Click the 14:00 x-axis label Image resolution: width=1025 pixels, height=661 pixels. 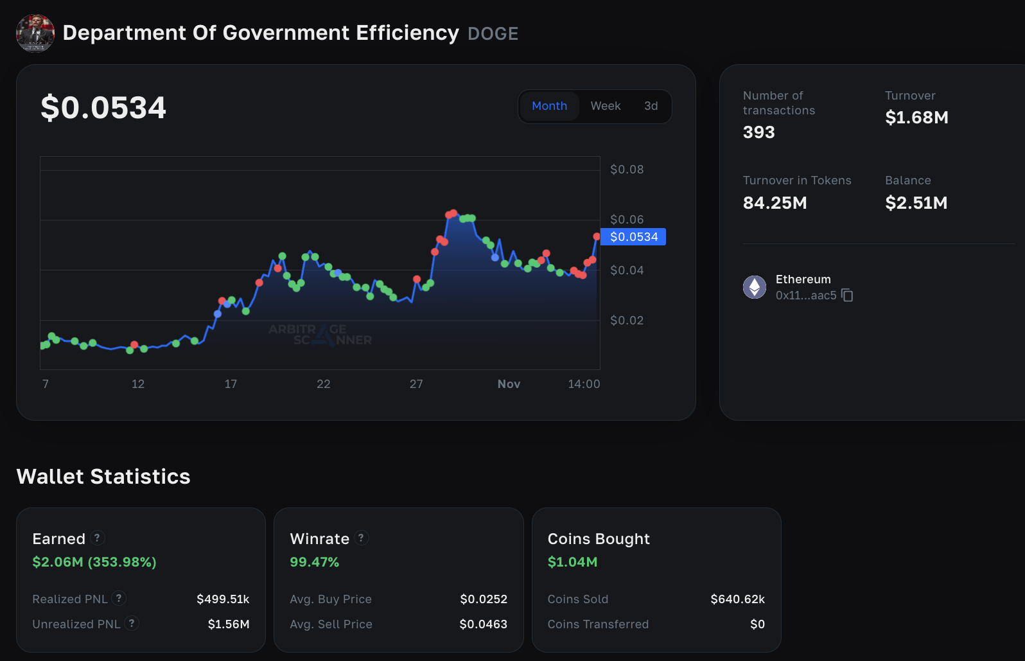[584, 384]
